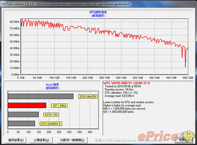197x145 pixels.
Task: Click the 'Lower is better for CPU' note
Action: click(129, 102)
